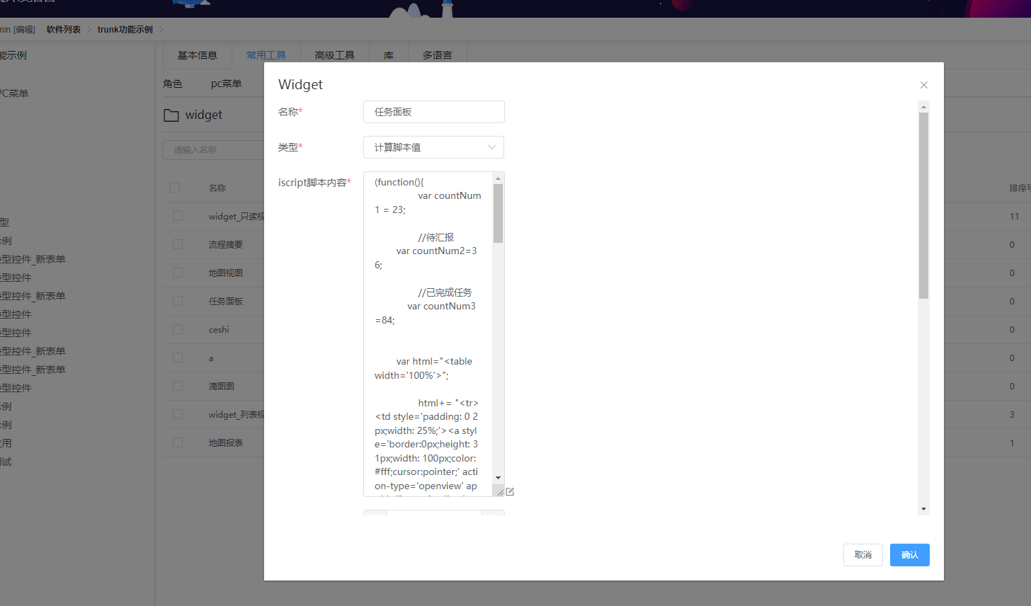Image resolution: width=1031 pixels, height=606 pixels.
Task: Click trunk功能示例 breadcrumb link
Action: pyautogui.click(x=125, y=29)
